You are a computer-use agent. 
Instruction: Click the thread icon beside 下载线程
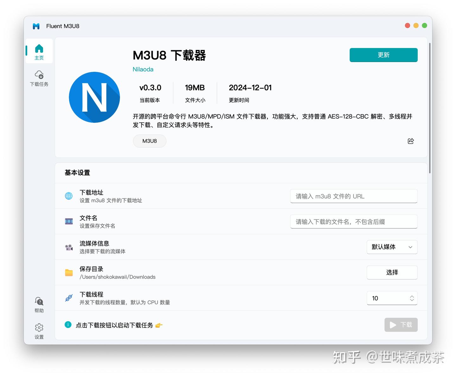[x=69, y=298]
